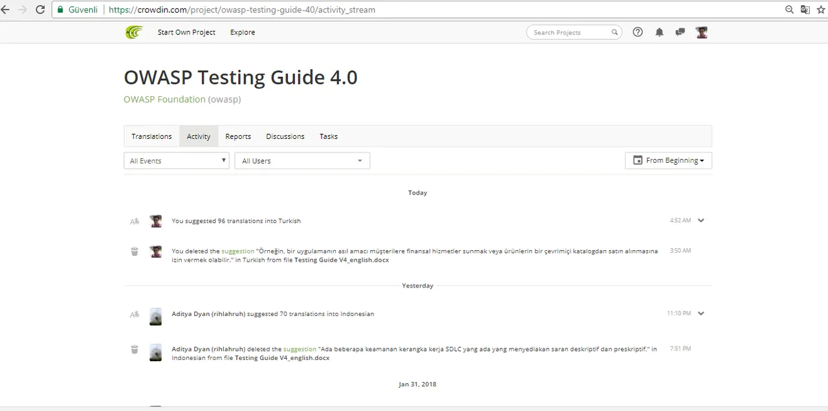Click suggestion link in Indonesian deleted entry
This screenshot has height=411, width=828.
[300, 349]
